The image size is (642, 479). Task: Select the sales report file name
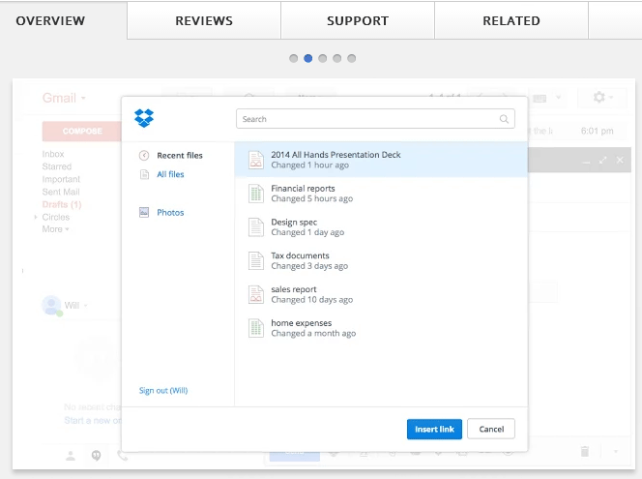(294, 289)
